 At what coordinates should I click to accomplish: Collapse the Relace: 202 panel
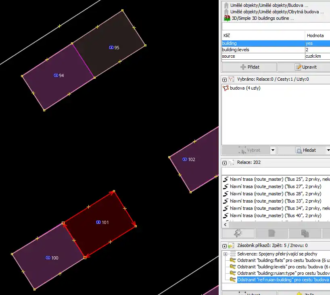[225, 163]
